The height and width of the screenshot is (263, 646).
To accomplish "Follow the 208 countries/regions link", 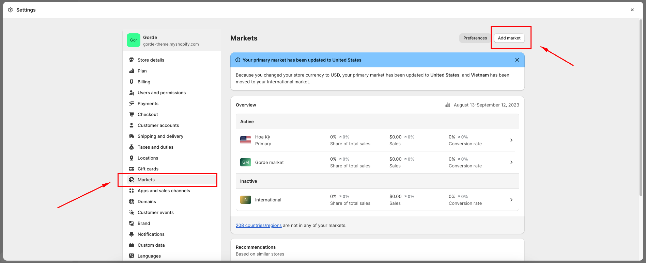I will [259, 225].
